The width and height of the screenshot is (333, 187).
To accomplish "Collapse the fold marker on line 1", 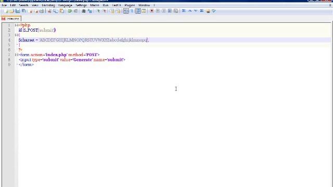I will pyautogui.click(x=16, y=25).
